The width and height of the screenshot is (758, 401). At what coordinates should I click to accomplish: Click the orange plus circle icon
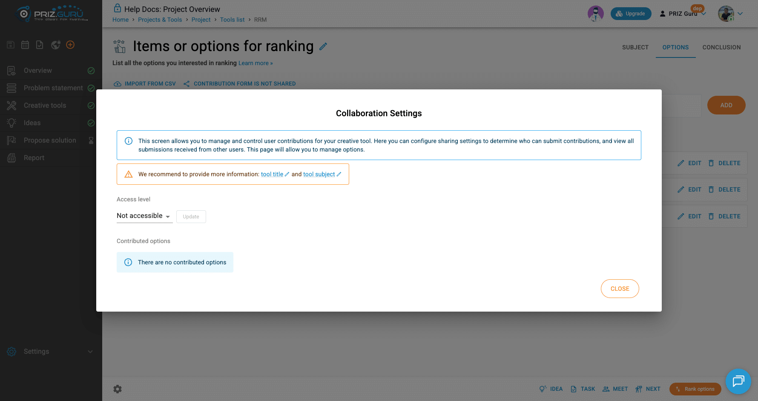(70, 45)
